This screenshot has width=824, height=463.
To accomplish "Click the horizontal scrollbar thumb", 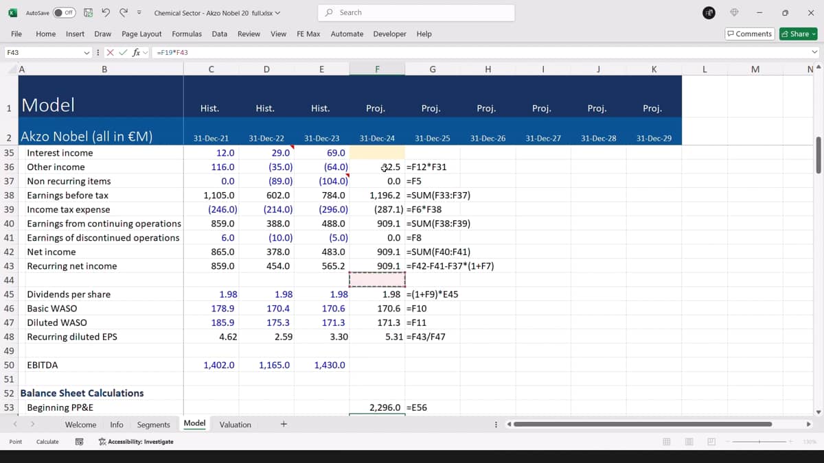I will pos(643,424).
